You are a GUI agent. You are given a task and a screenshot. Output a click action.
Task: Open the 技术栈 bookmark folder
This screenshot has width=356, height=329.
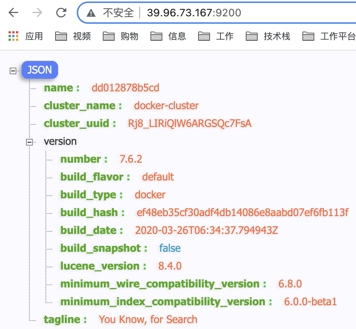[x=268, y=36]
